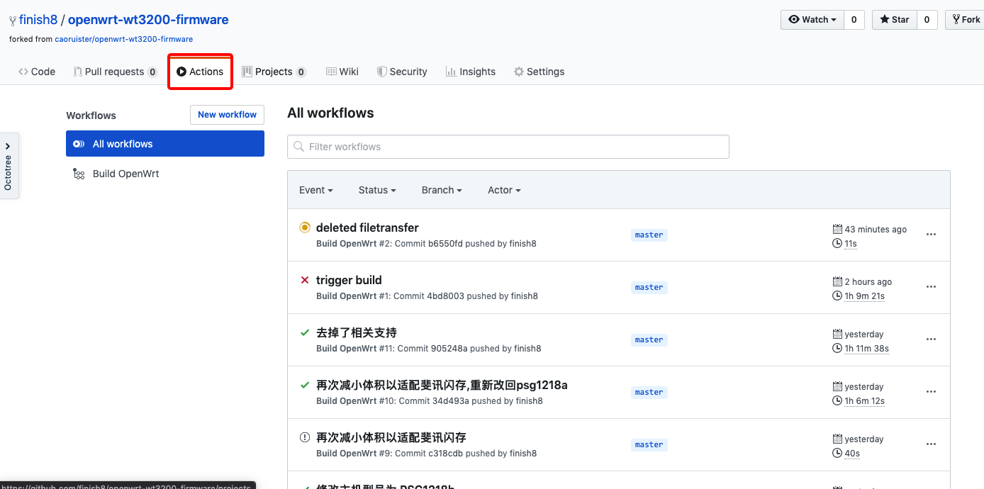The width and height of the screenshot is (984, 489).
Task: Open more options for 'trigger build' run
Action: pyautogui.click(x=932, y=287)
